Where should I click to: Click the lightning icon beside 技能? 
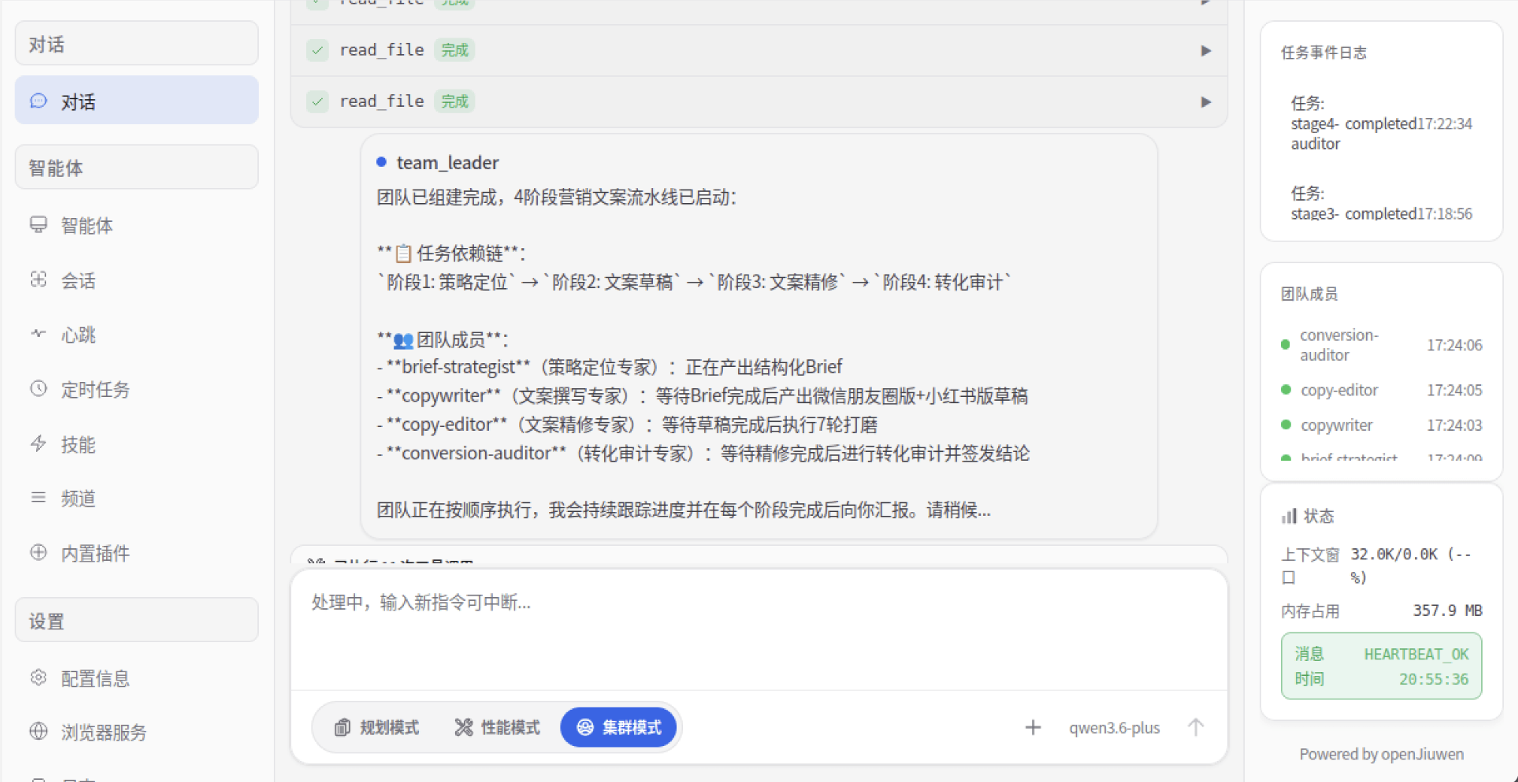(x=38, y=443)
